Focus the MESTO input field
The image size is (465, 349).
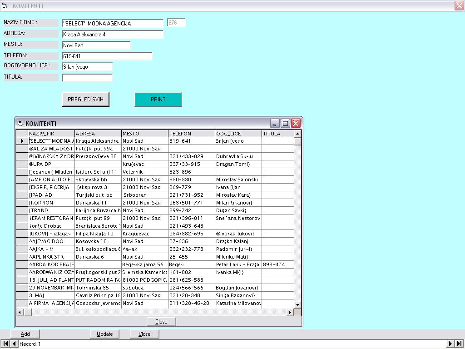[x=96, y=45]
